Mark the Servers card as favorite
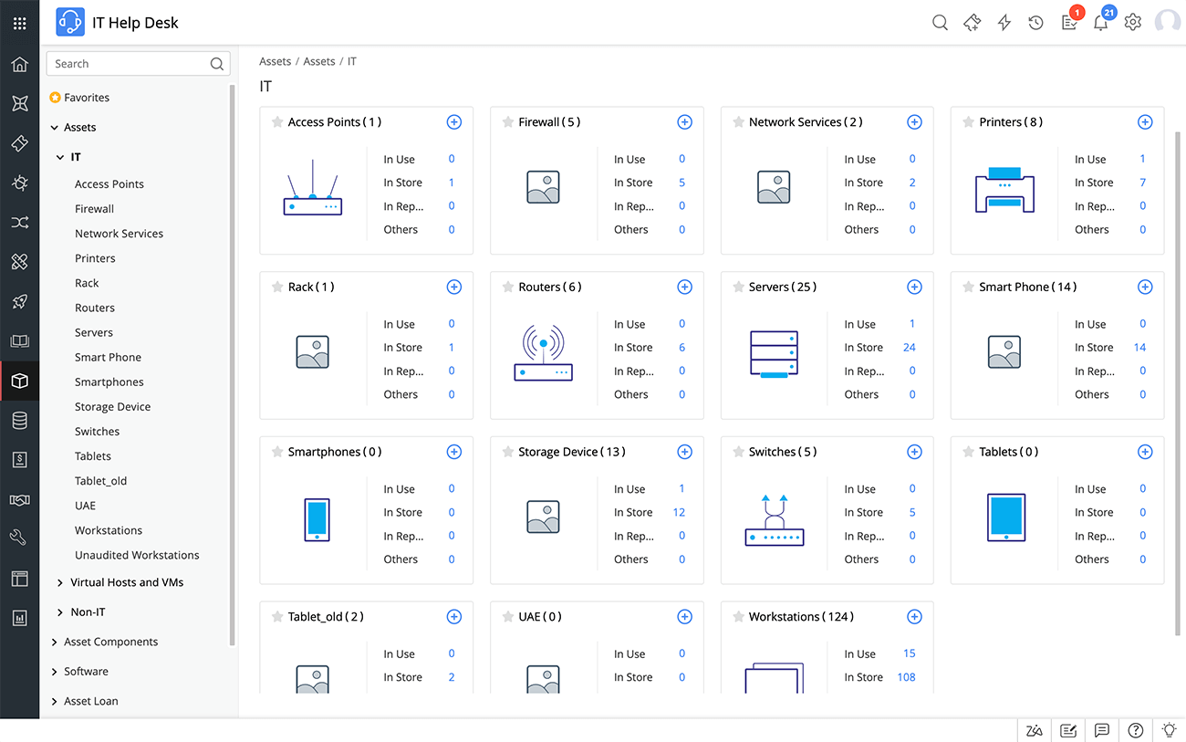This screenshot has width=1186, height=742. point(738,287)
